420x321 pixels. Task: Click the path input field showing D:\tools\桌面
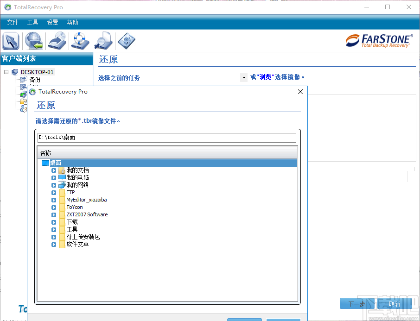point(167,138)
